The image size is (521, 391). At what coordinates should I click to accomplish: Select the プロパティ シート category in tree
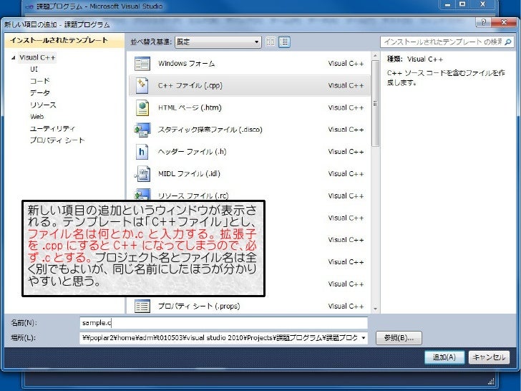pos(57,140)
